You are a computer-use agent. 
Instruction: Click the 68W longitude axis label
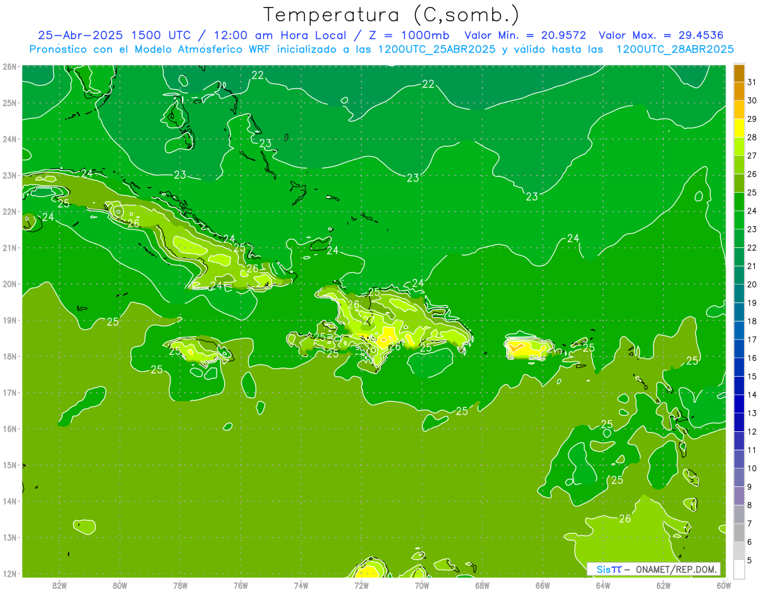coord(482,584)
